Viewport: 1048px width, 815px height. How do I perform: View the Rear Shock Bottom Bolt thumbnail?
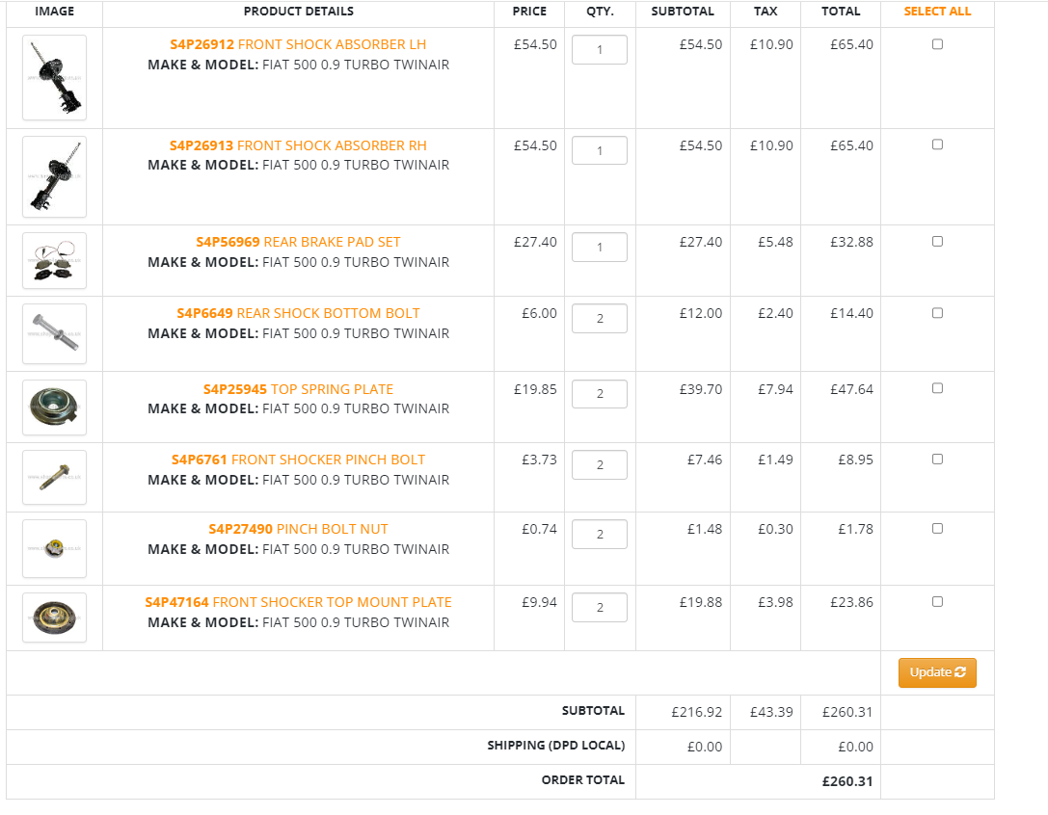point(54,334)
